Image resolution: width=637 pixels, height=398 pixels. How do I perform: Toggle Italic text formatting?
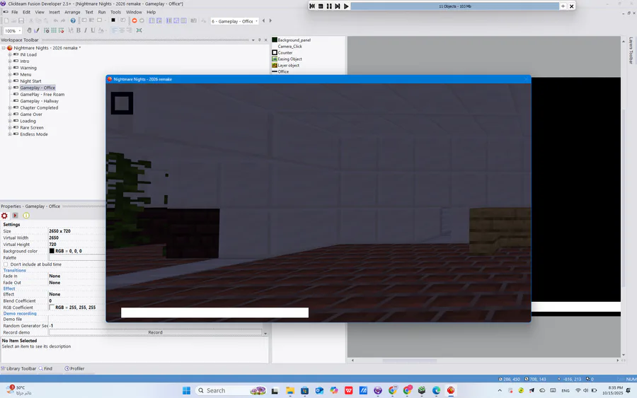pyautogui.click(x=86, y=30)
